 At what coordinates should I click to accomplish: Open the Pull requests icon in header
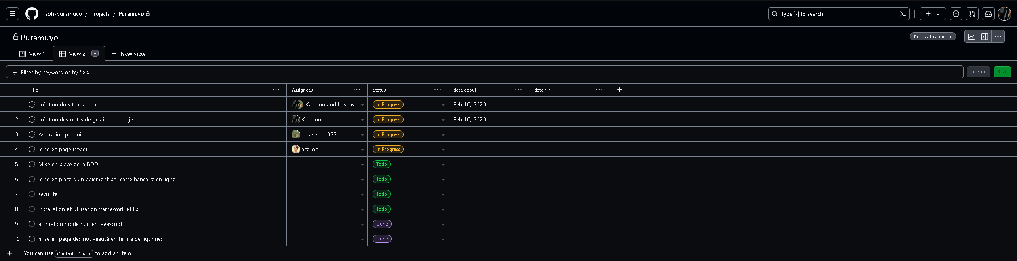(x=972, y=14)
